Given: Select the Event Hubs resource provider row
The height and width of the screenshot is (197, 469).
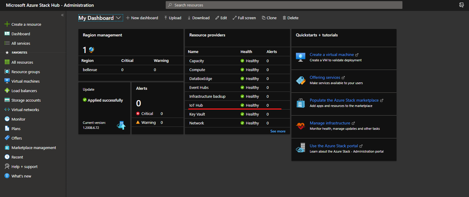Looking at the screenshot, I should click(x=238, y=87).
